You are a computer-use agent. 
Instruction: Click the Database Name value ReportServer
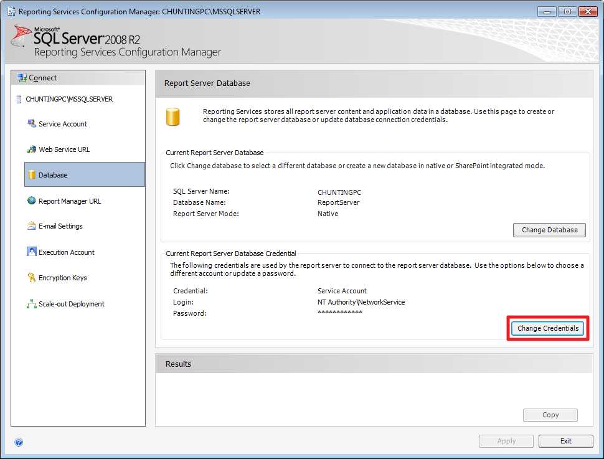338,202
